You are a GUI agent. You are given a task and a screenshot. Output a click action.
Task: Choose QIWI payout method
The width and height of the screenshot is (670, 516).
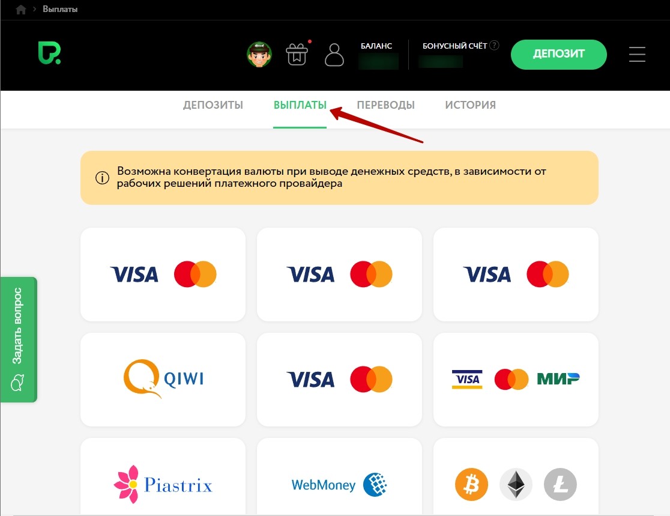point(163,379)
